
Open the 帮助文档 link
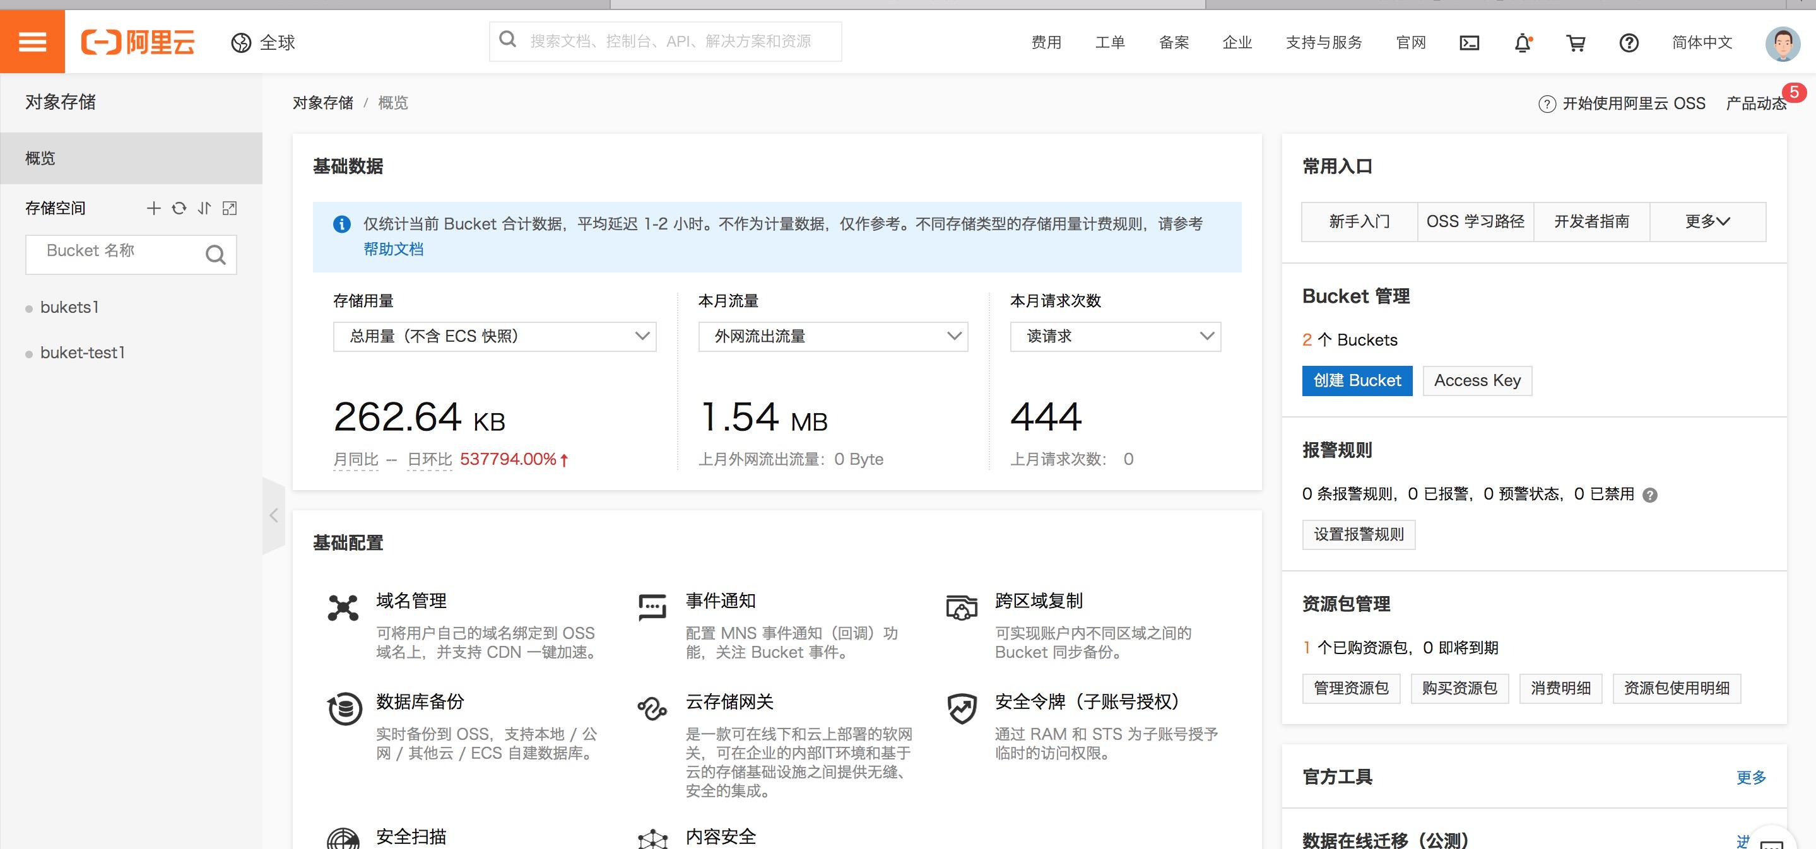[393, 249]
